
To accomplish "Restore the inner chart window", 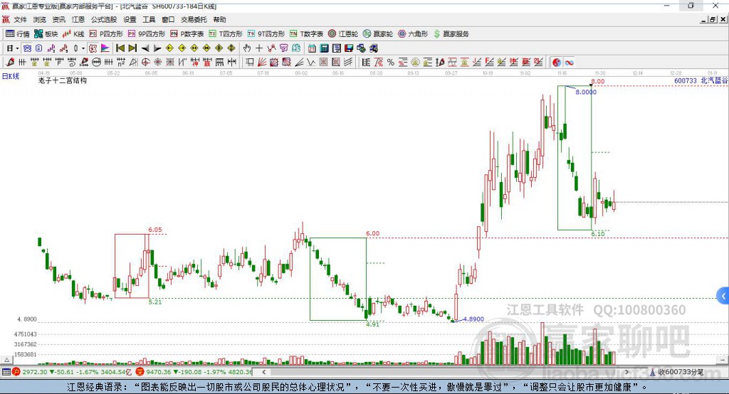I will (x=713, y=19).
